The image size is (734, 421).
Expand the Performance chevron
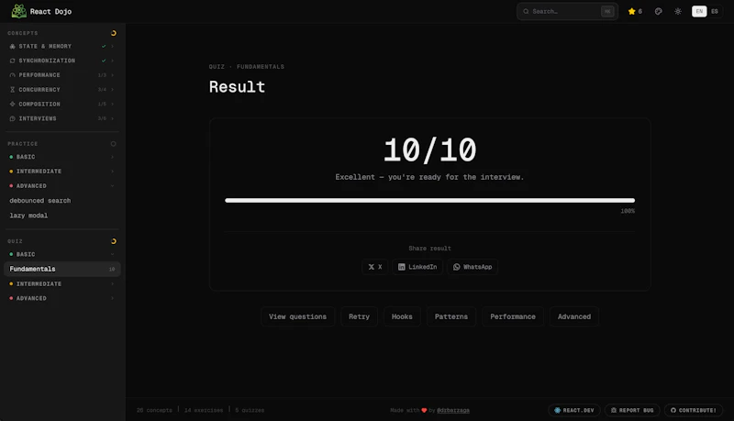pyautogui.click(x=112, y=75)
